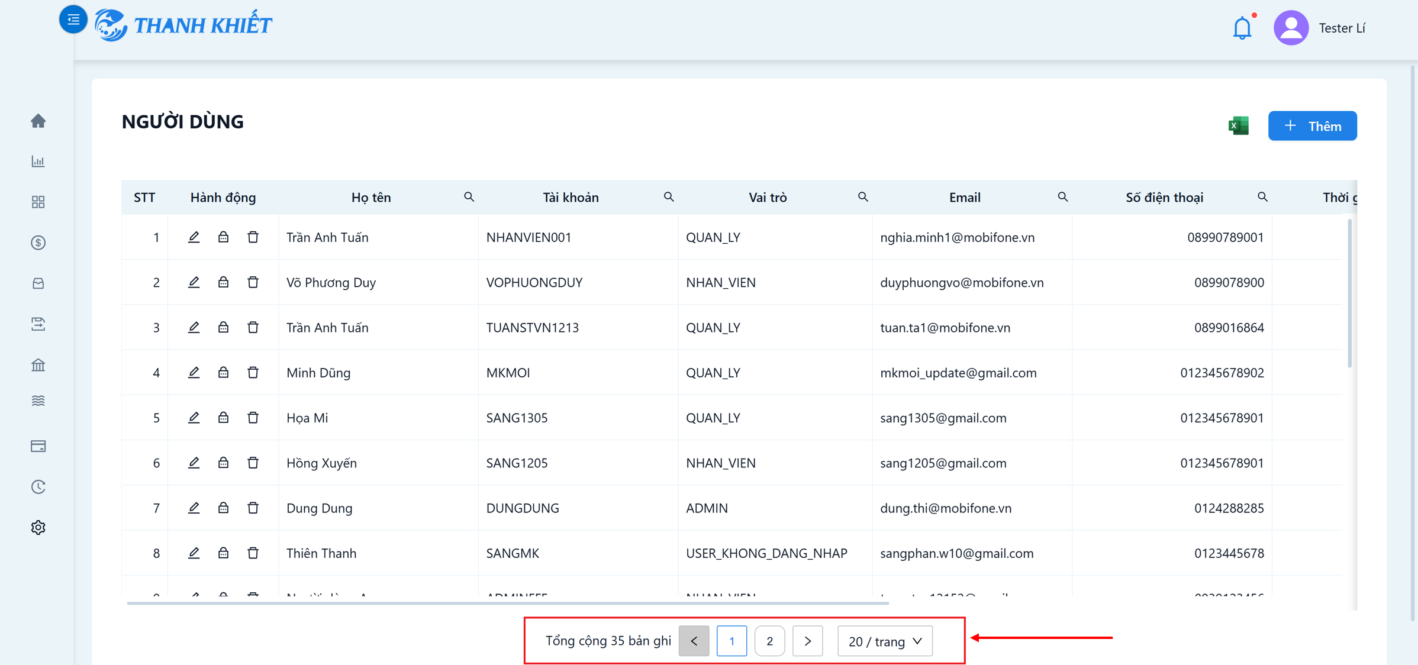The height and width of the screenshot is (665, 1418).
Task: Open the dollar coin sidebar icon
Action: tap(38, 243)
